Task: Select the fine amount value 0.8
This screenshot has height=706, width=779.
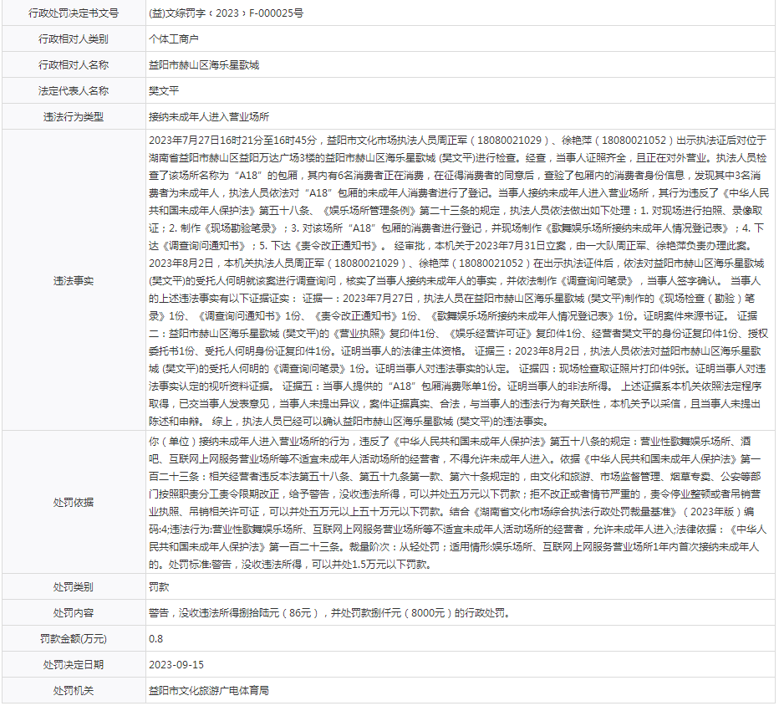Action: [x=155, y=639]
